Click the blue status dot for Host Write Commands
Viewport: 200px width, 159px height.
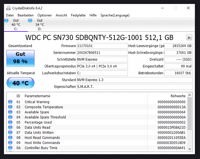click(10, 143)
